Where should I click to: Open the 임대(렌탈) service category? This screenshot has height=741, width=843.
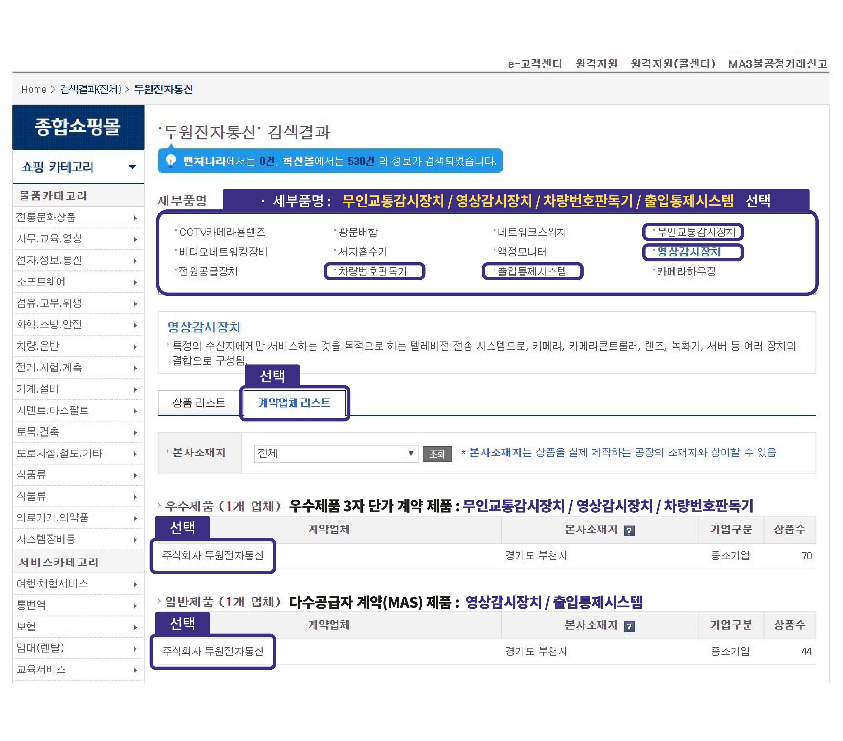pos(78,648)
